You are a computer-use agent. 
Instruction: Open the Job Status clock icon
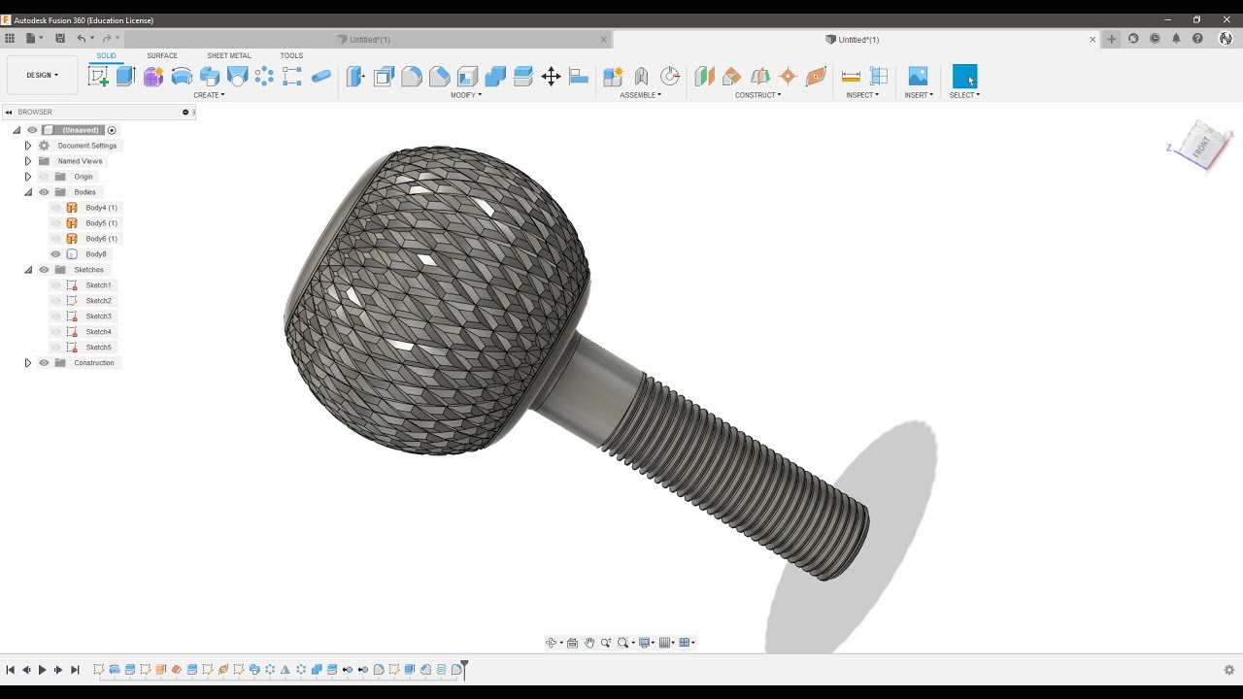point(1155,39)
